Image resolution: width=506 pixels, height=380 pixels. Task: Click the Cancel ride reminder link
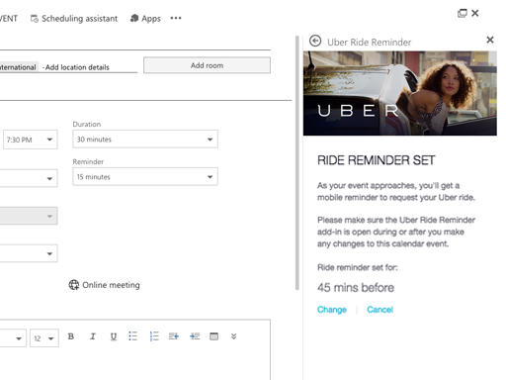[x=379, y=310]
